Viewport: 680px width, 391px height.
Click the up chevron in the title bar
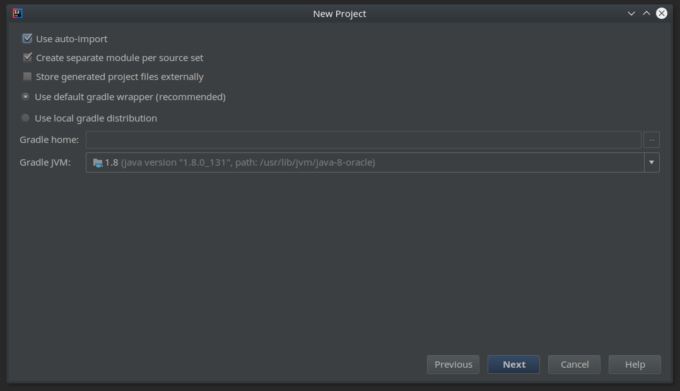tap(646, 13)
